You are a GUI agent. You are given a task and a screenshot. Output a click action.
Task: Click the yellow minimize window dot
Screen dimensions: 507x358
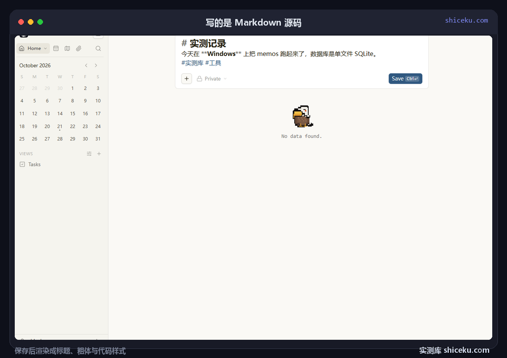[31, 22]
